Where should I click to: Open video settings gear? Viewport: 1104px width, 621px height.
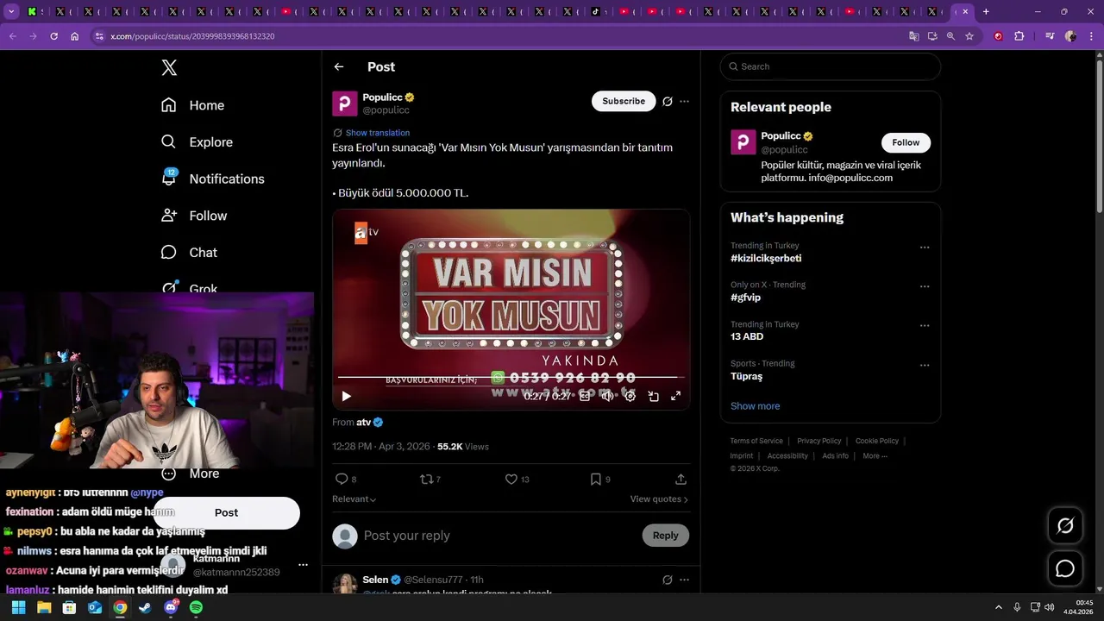tap(630, 396)
